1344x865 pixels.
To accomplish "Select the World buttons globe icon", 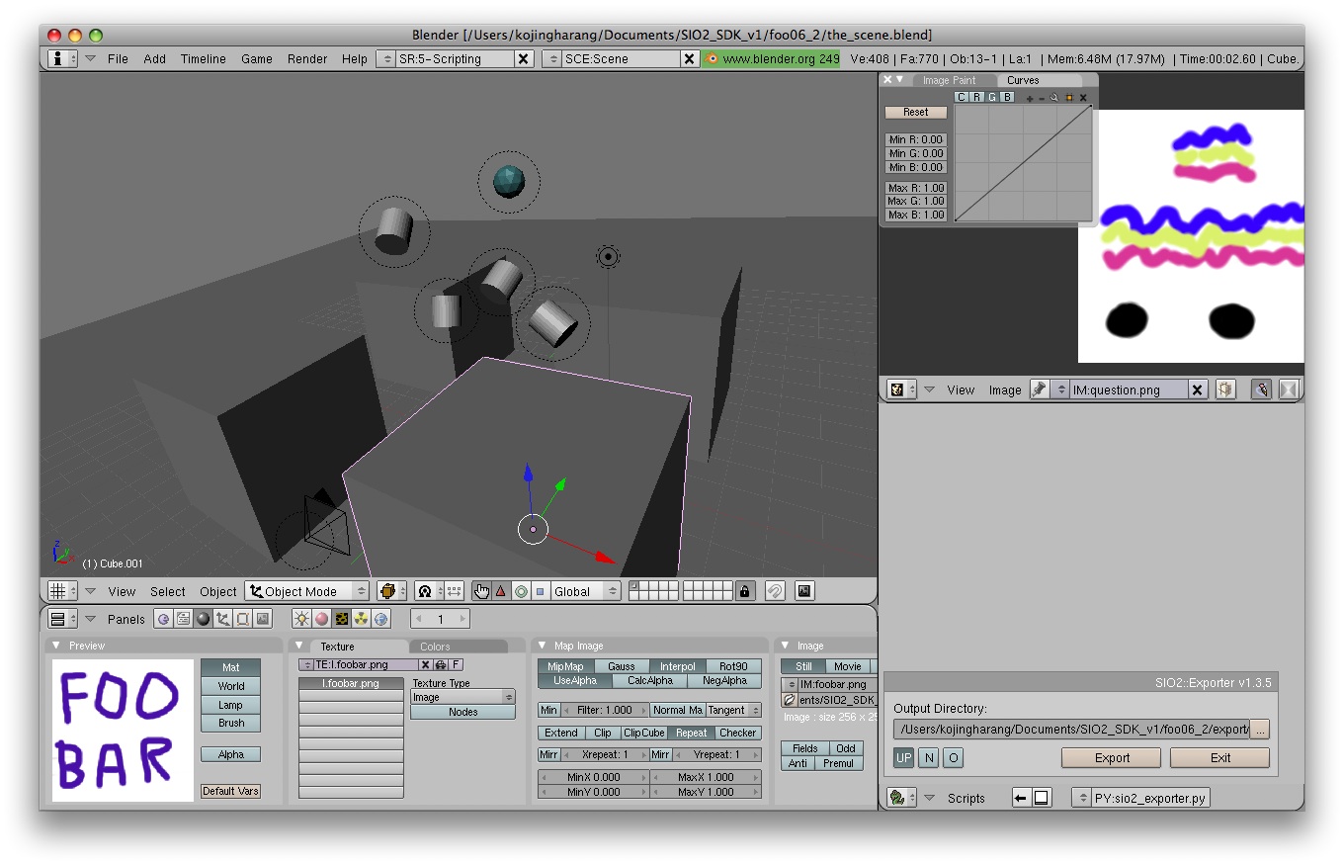I will (x=380, y=619).
